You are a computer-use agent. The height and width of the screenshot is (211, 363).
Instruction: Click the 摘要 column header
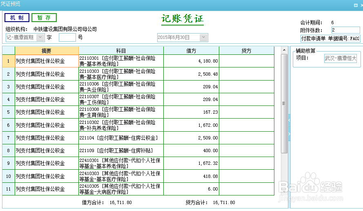(x=47, y=51)
